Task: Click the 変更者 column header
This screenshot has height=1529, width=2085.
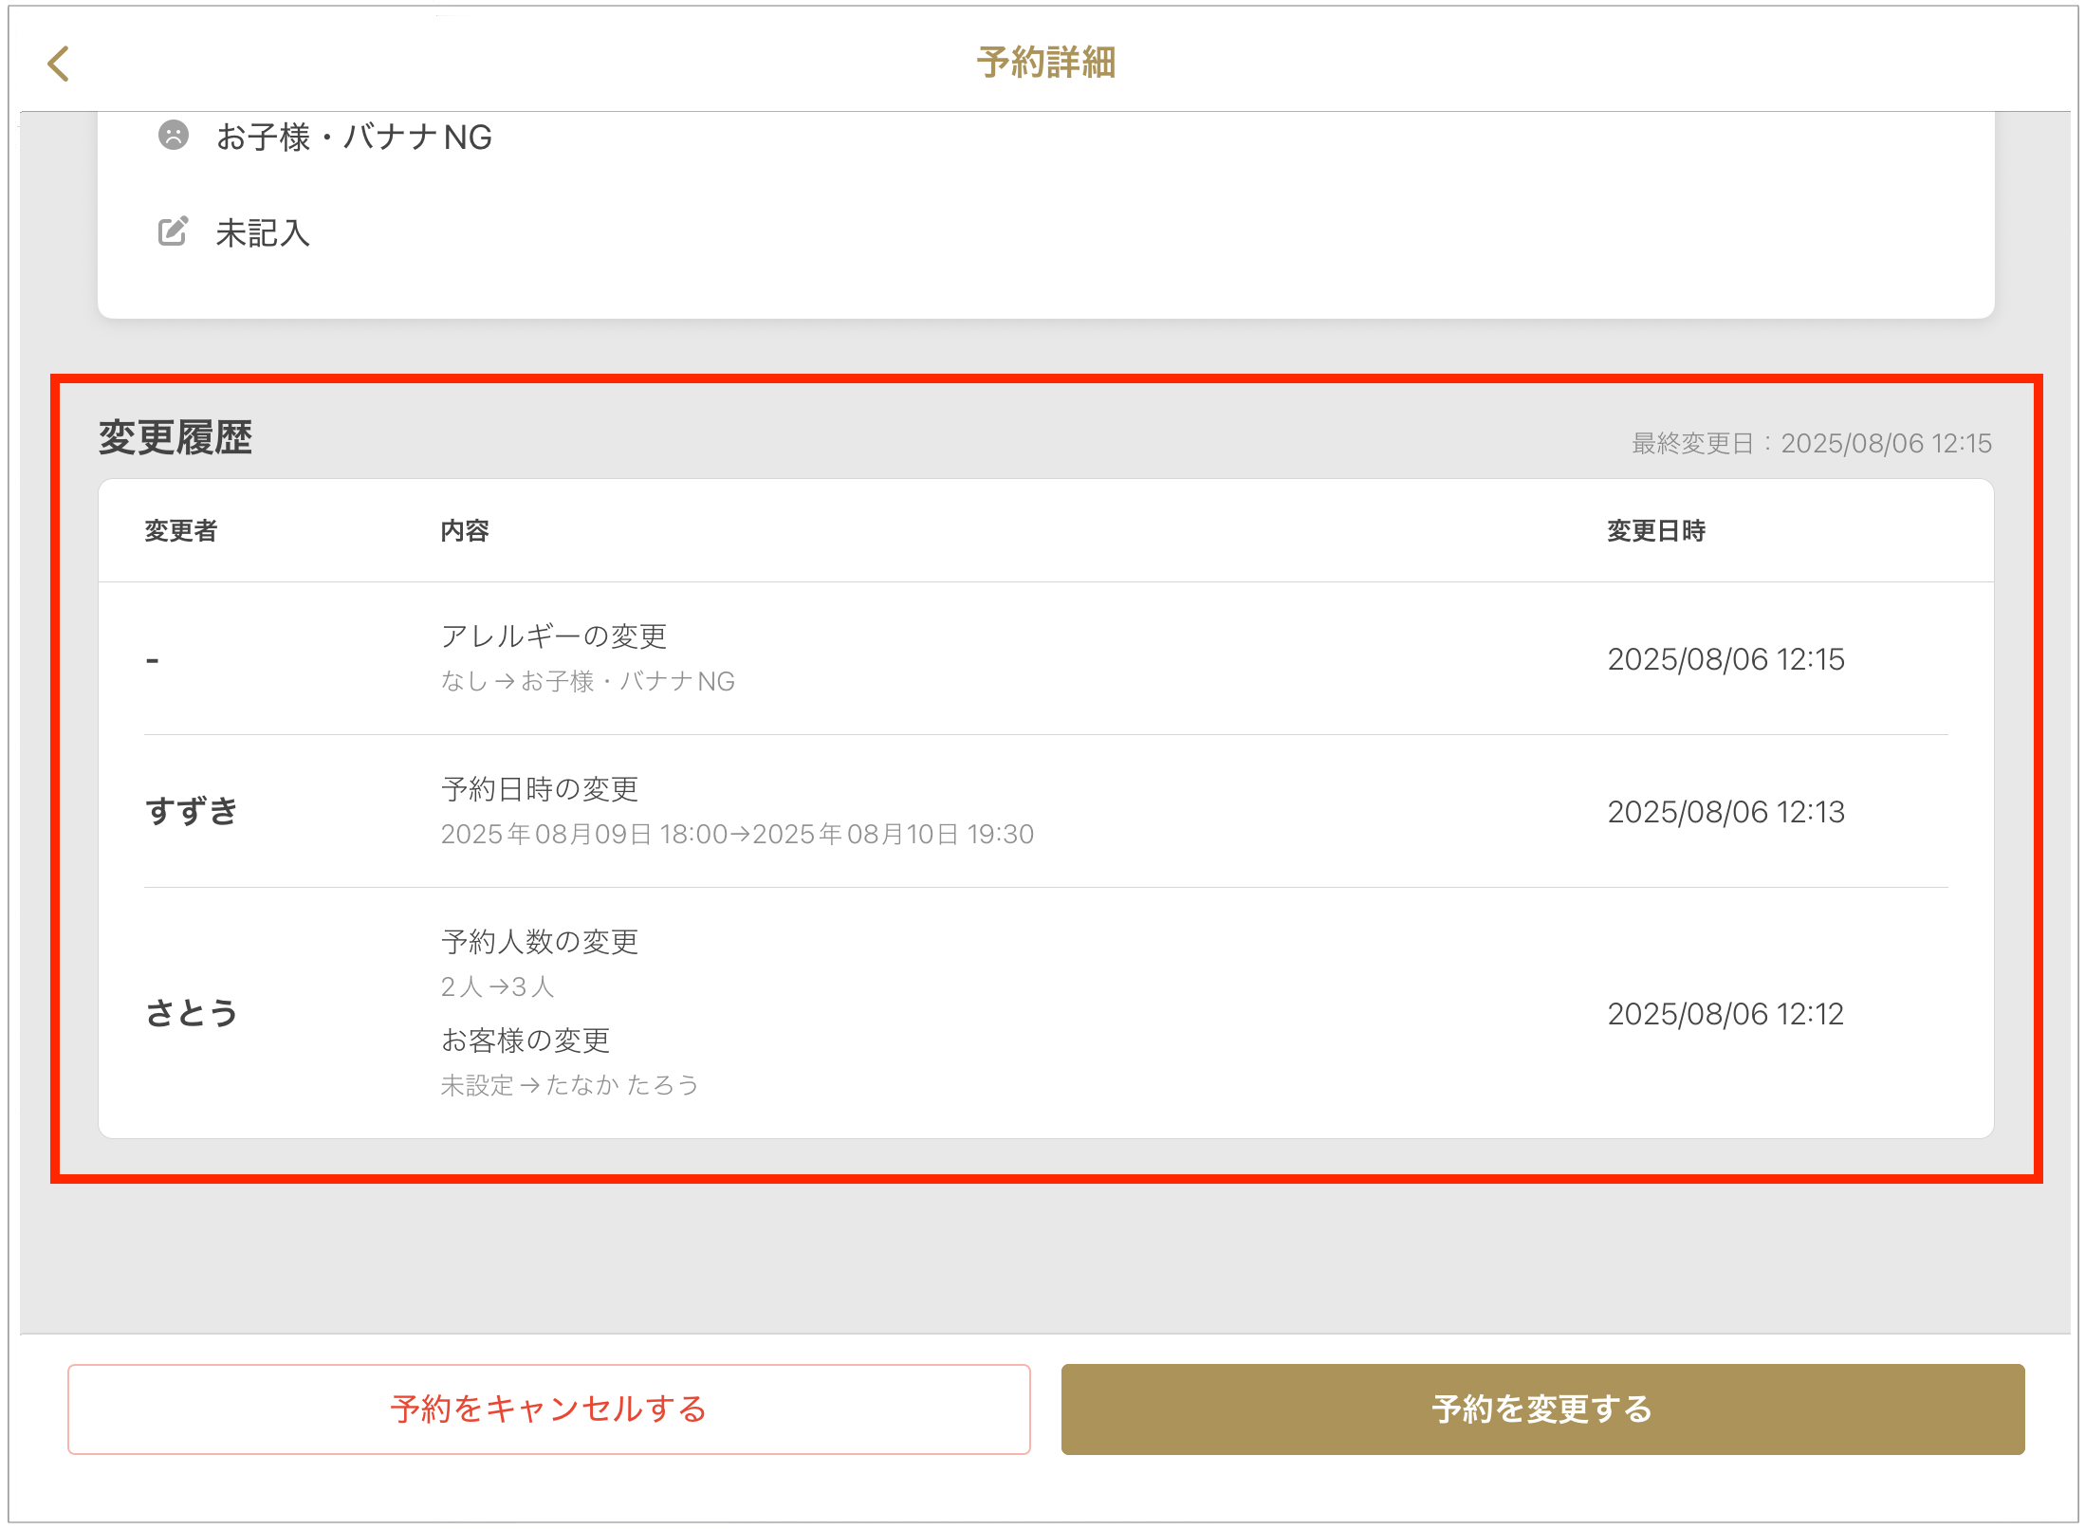Action: coord(180,530)
